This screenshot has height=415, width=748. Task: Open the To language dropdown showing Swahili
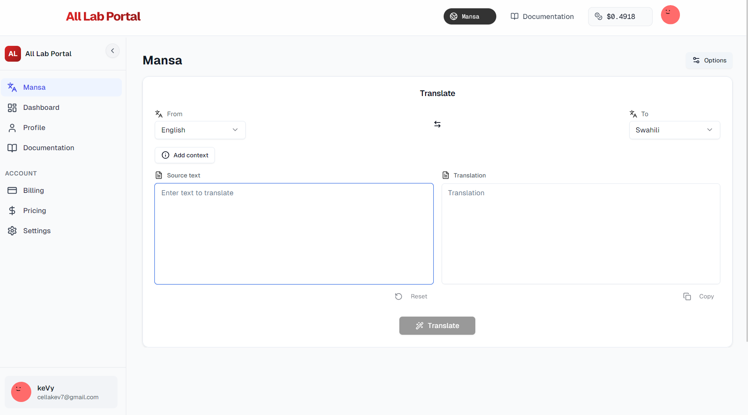point(674,130)
